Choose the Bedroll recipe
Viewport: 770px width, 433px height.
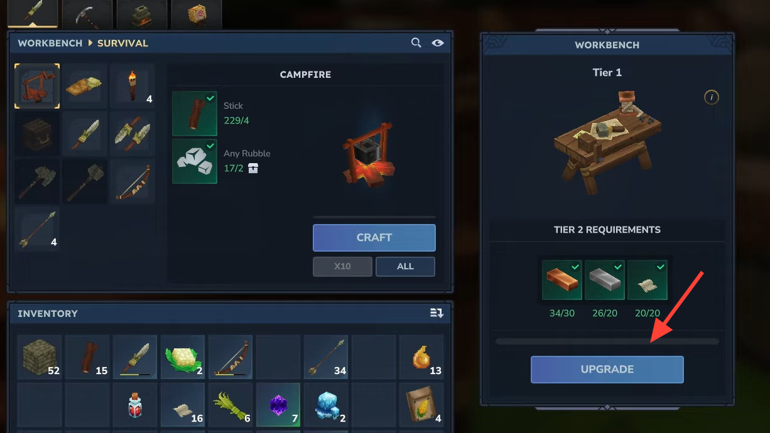coord(85,86)
